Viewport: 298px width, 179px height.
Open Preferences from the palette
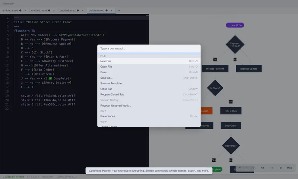tap(149, 116)
